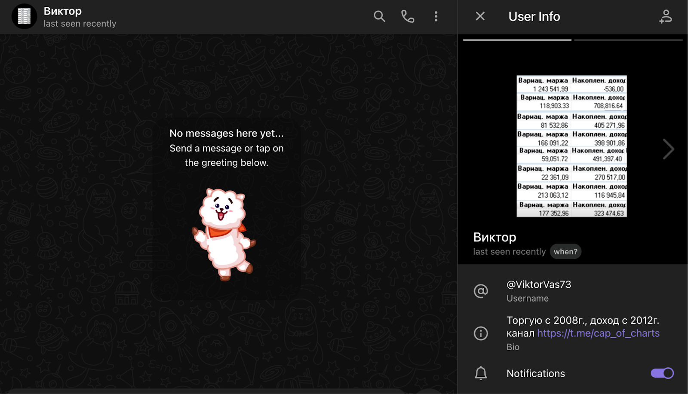
Task: Open the t.me/cap_of_charts channel link
Action: coord(598,333)
